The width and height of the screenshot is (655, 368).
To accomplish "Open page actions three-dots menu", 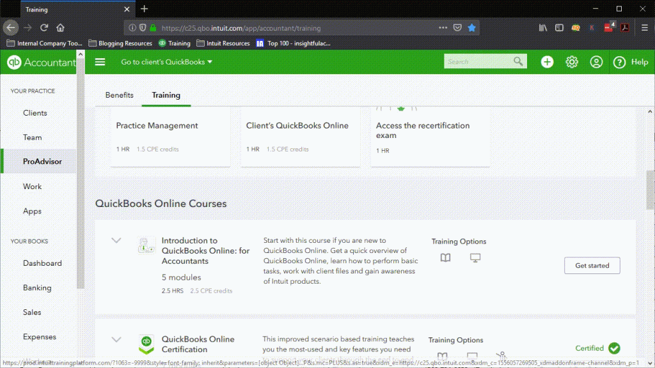I will [443, 27].
